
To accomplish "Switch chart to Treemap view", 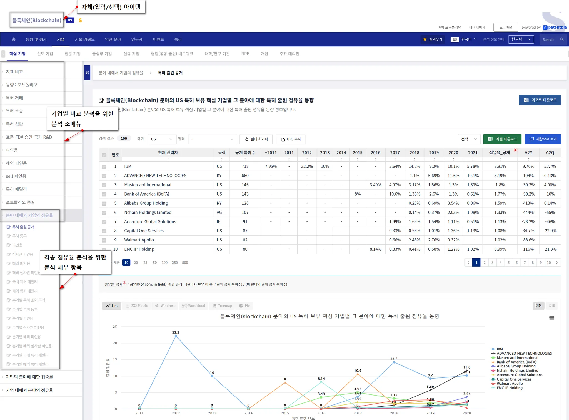I will 222,306.
